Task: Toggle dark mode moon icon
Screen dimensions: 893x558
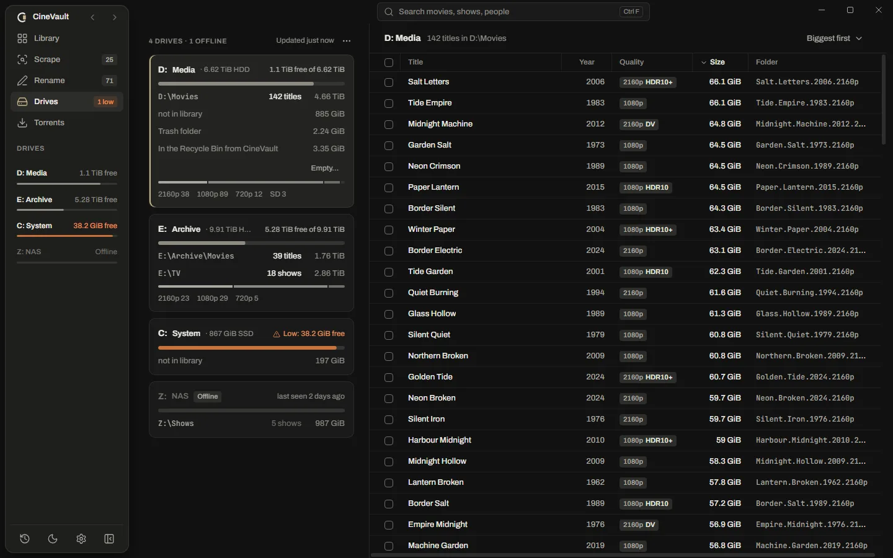Action: 53,539
